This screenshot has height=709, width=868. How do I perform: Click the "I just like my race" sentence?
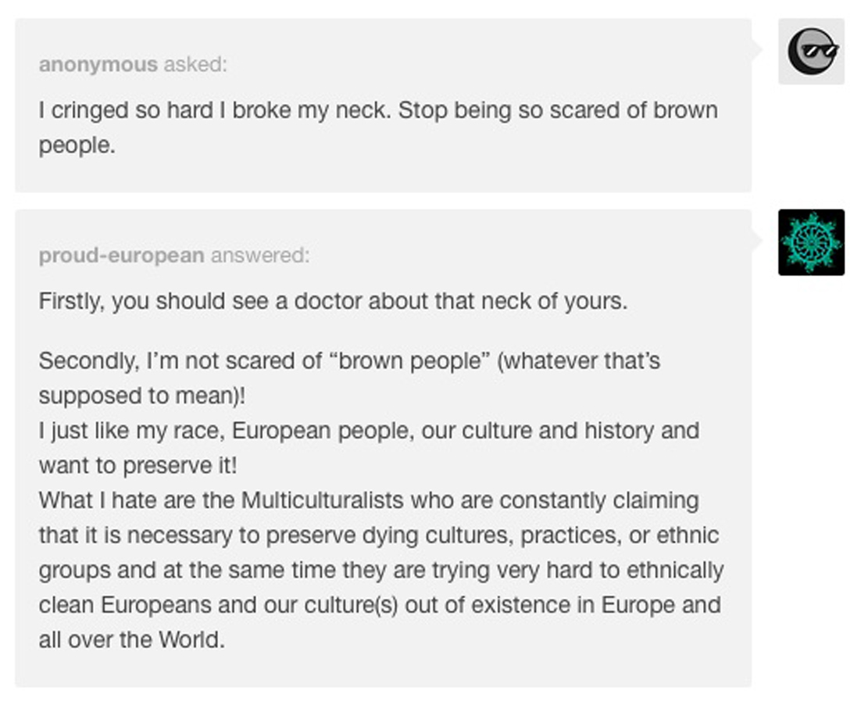coord(369,431)
